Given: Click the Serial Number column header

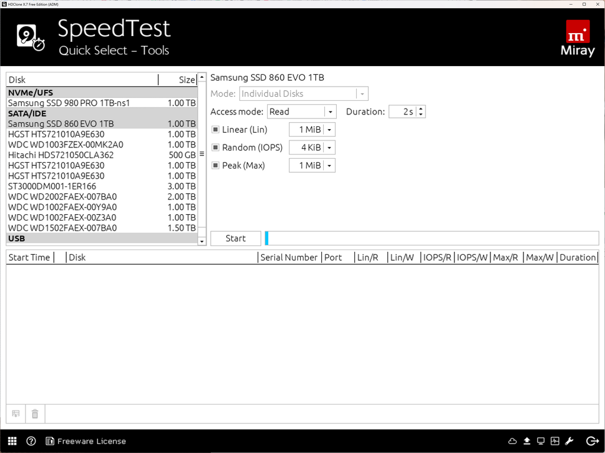Looking at the screenshot, I should pyautogui.click(x=290, y=257).
